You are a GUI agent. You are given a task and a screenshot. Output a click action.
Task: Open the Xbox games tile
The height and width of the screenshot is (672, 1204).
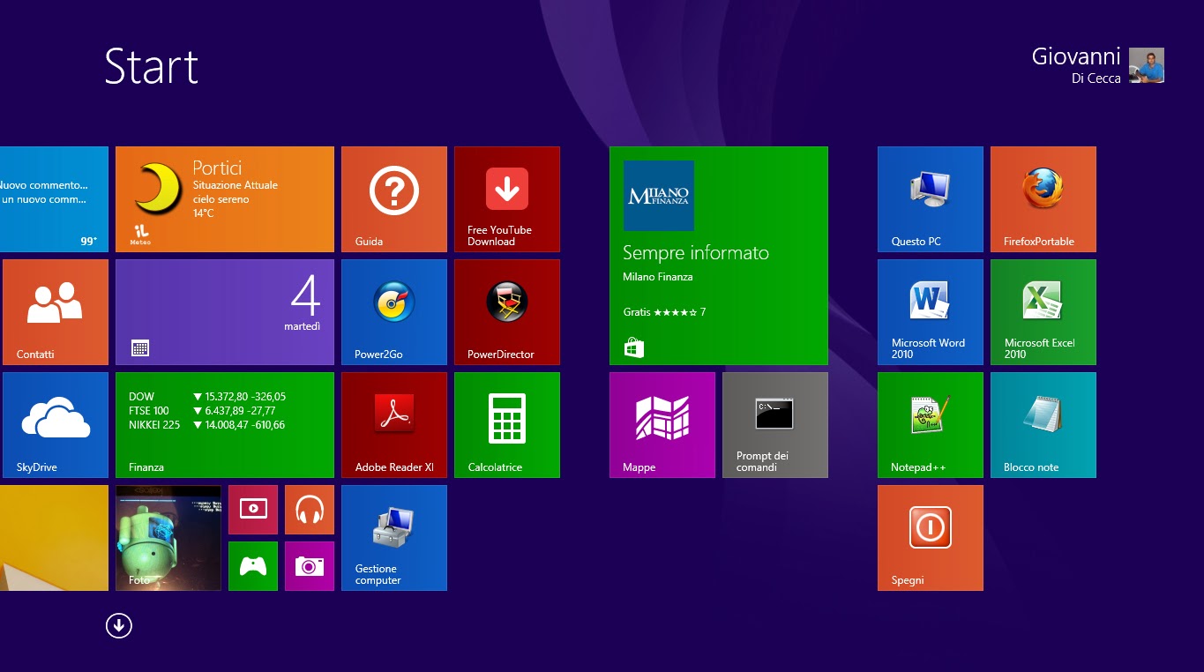pos(252,565)
